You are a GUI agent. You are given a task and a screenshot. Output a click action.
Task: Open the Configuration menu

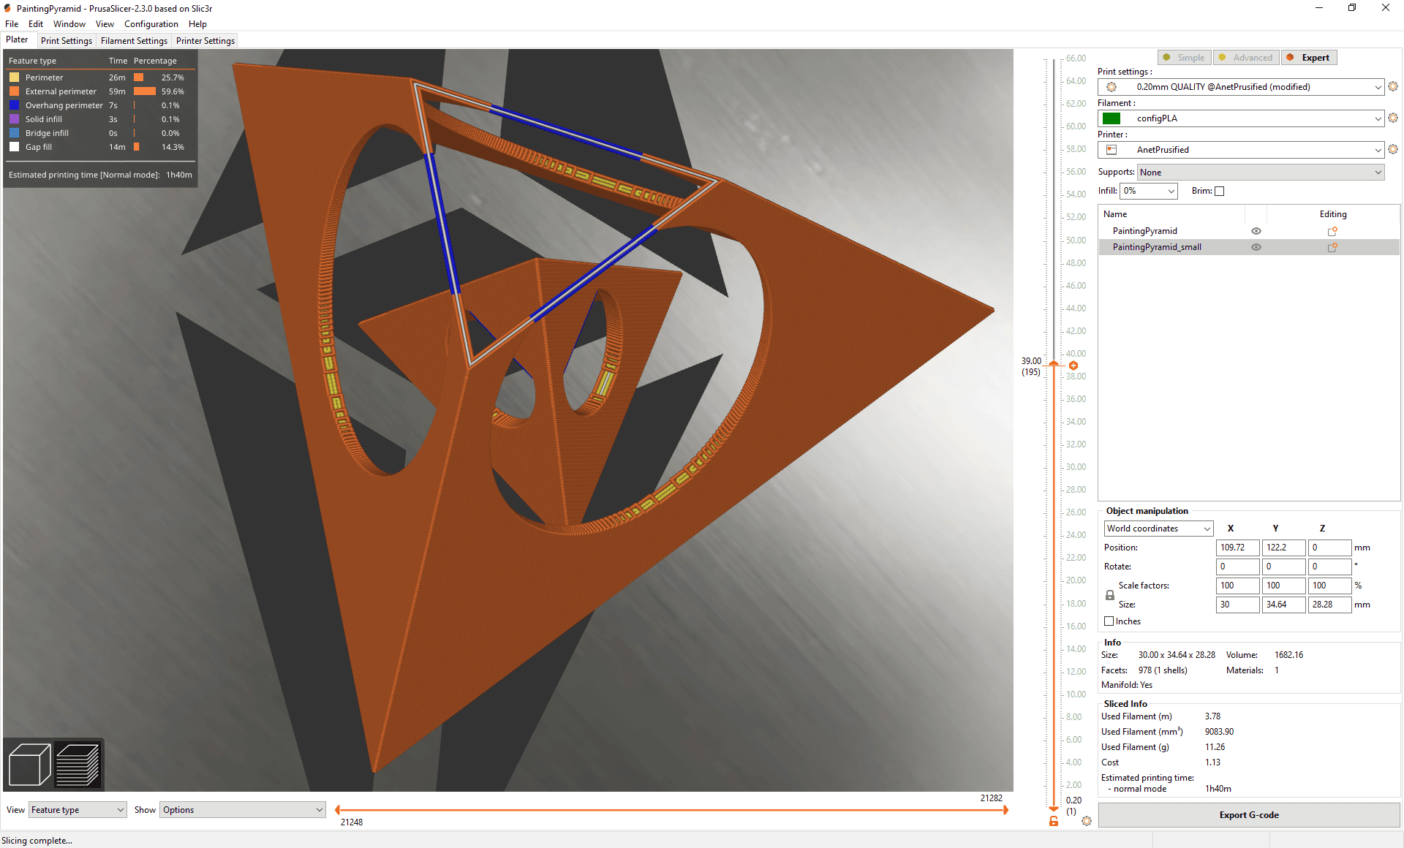tap(151, 24)
